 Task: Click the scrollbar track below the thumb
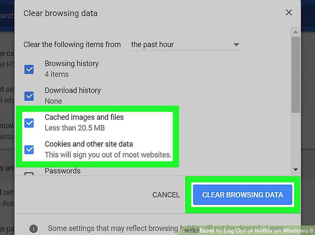296,139
